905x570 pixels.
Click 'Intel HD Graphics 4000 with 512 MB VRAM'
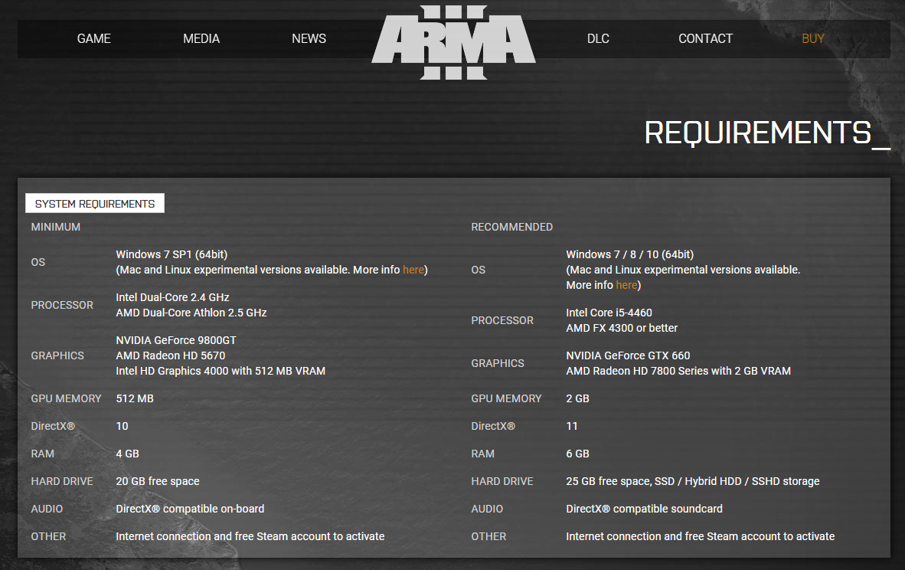pos(221,372)
